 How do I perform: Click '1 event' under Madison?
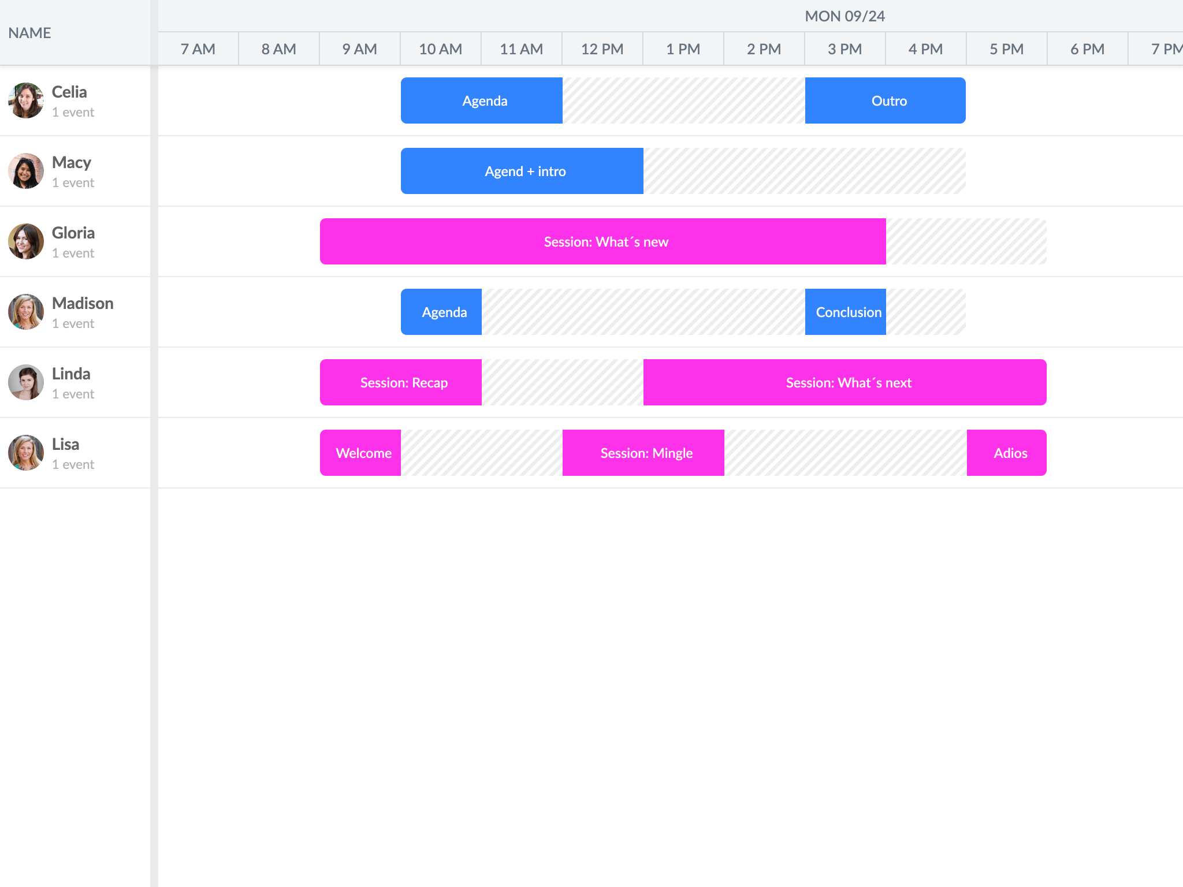tap(73, 323)
